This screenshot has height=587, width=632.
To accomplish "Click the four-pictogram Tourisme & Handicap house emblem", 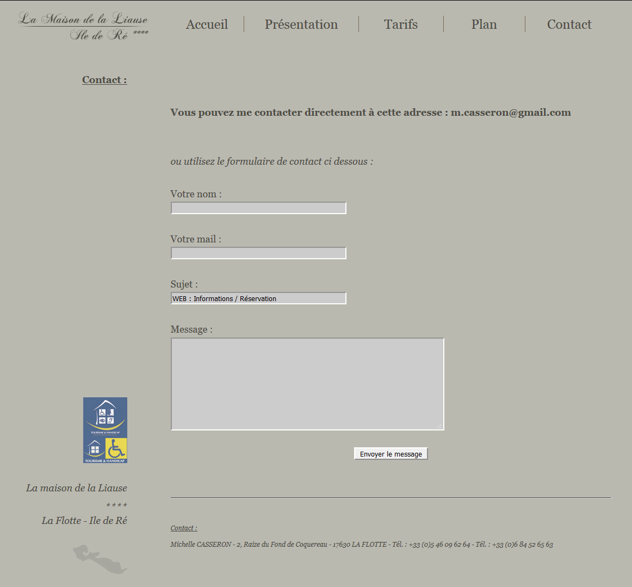I will click(x=105, y=417).
